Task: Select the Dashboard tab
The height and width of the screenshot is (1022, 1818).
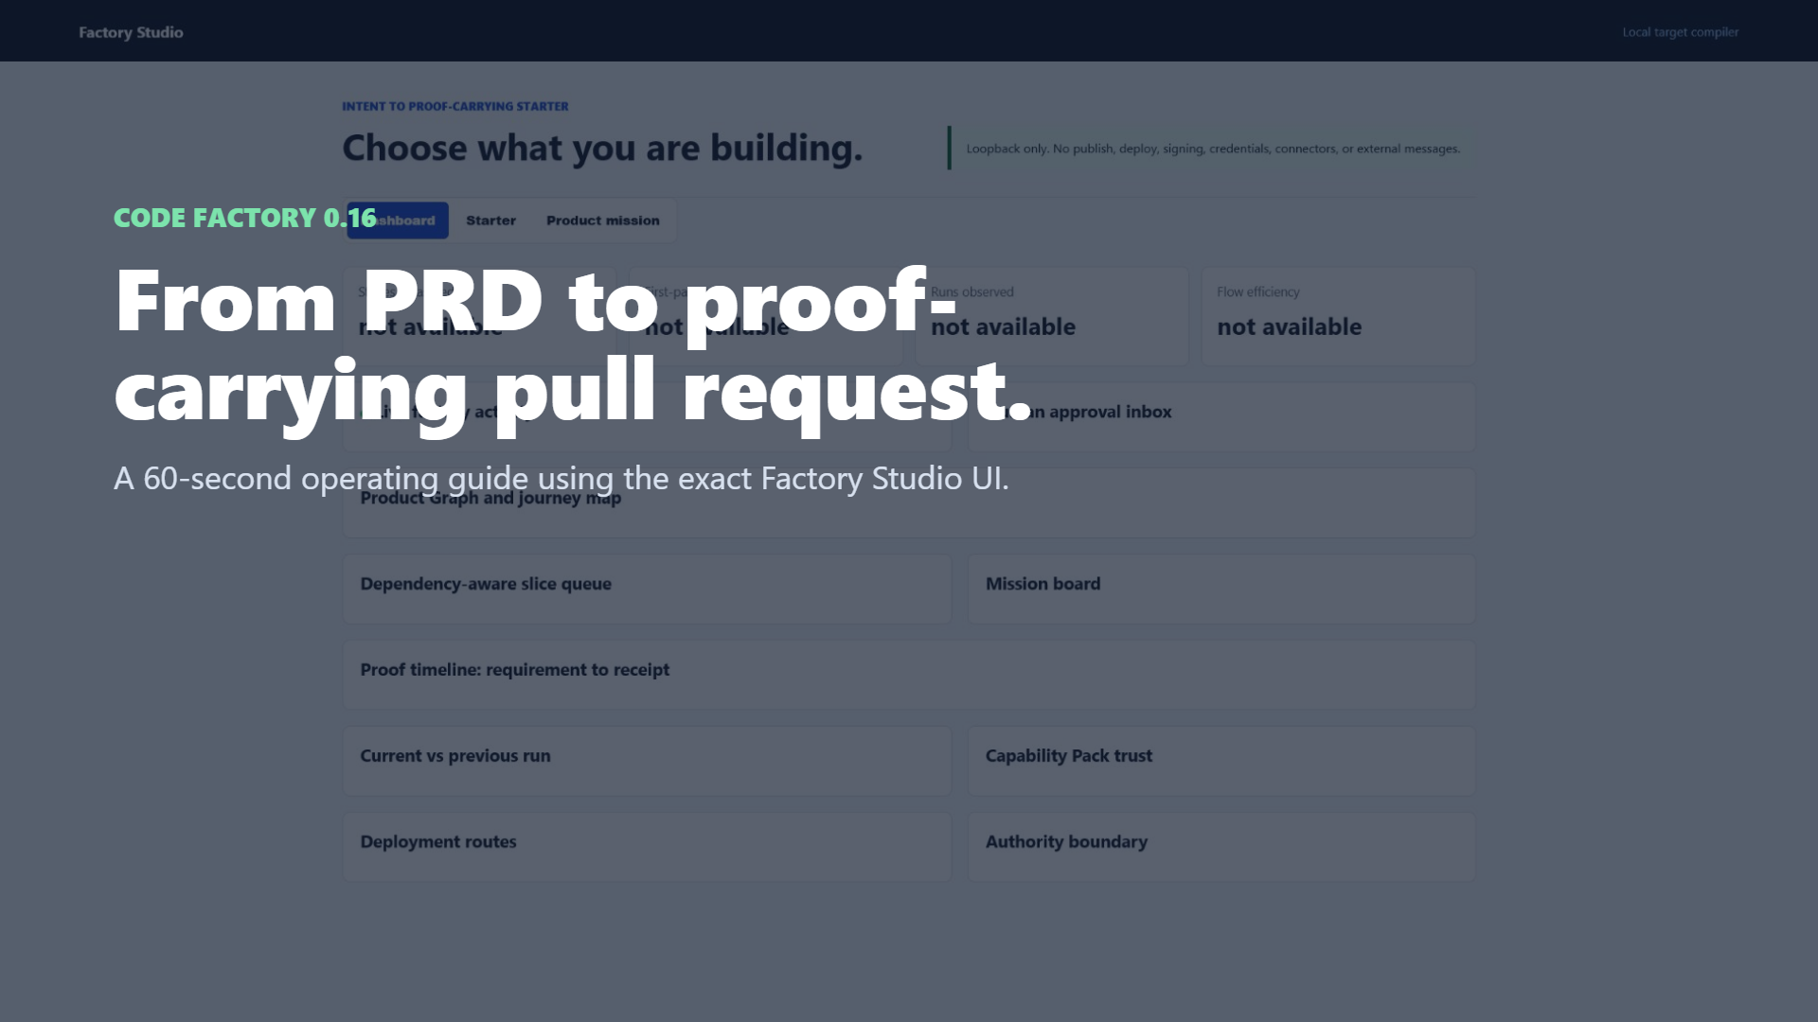Action: click(398, 220)
